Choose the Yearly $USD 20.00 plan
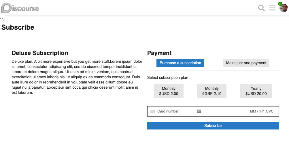Image resolution: width=289 pixels, height=141 pixels. 256,91
